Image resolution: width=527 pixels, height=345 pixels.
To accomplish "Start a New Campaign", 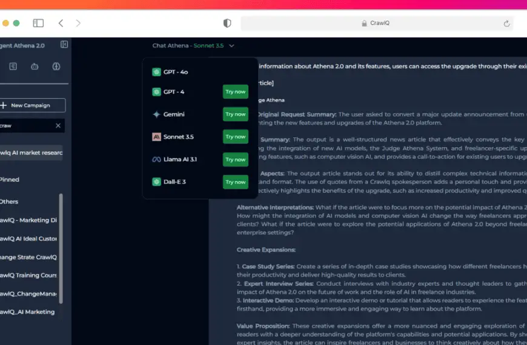I will click(32, 105).
